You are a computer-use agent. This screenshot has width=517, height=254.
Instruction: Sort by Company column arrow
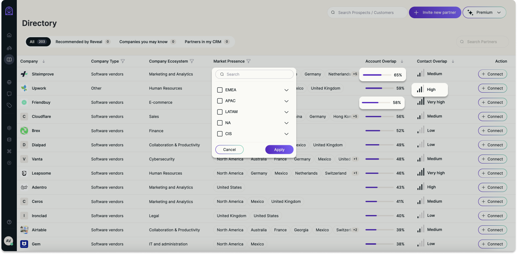click(x=44, y=61)
